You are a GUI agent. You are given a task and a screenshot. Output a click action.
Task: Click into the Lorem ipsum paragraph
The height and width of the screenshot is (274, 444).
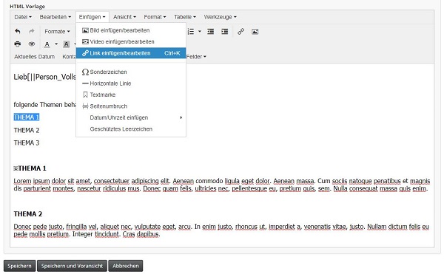(x=222, y=185)
